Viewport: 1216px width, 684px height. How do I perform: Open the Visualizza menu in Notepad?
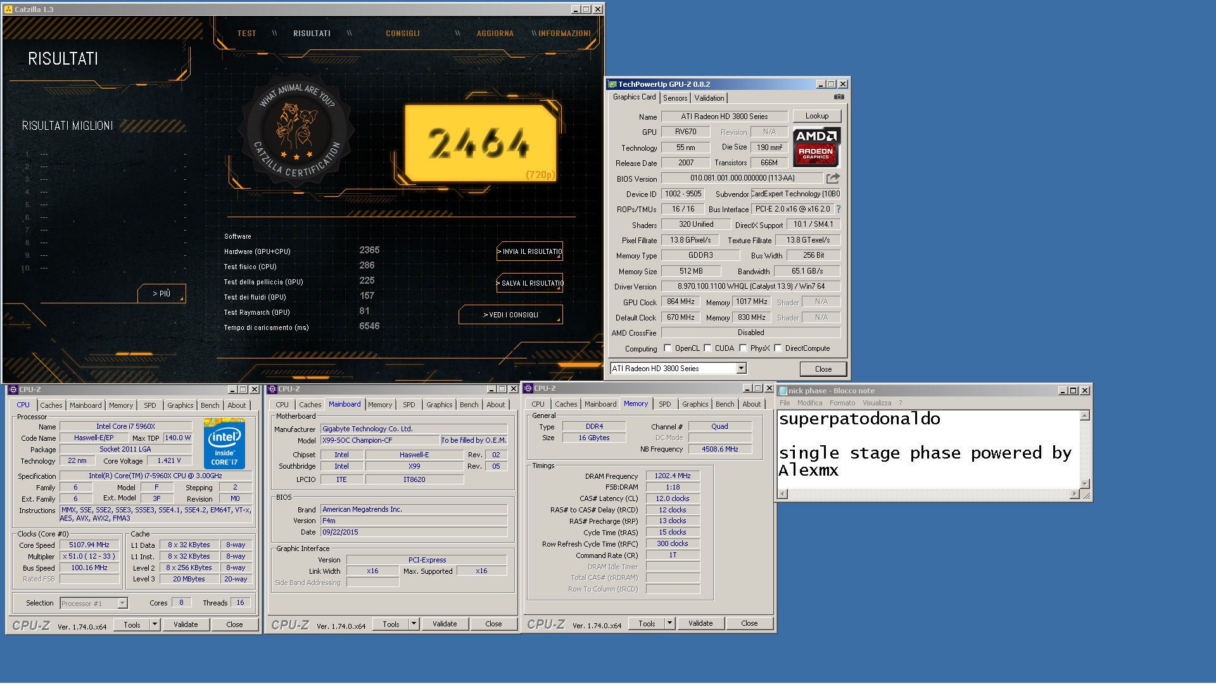click(877, 403)
